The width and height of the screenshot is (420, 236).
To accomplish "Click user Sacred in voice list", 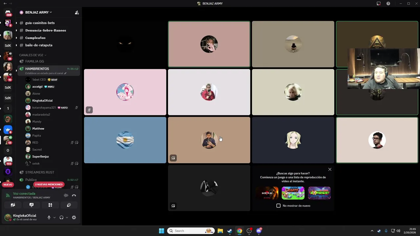I will (52, 149).
